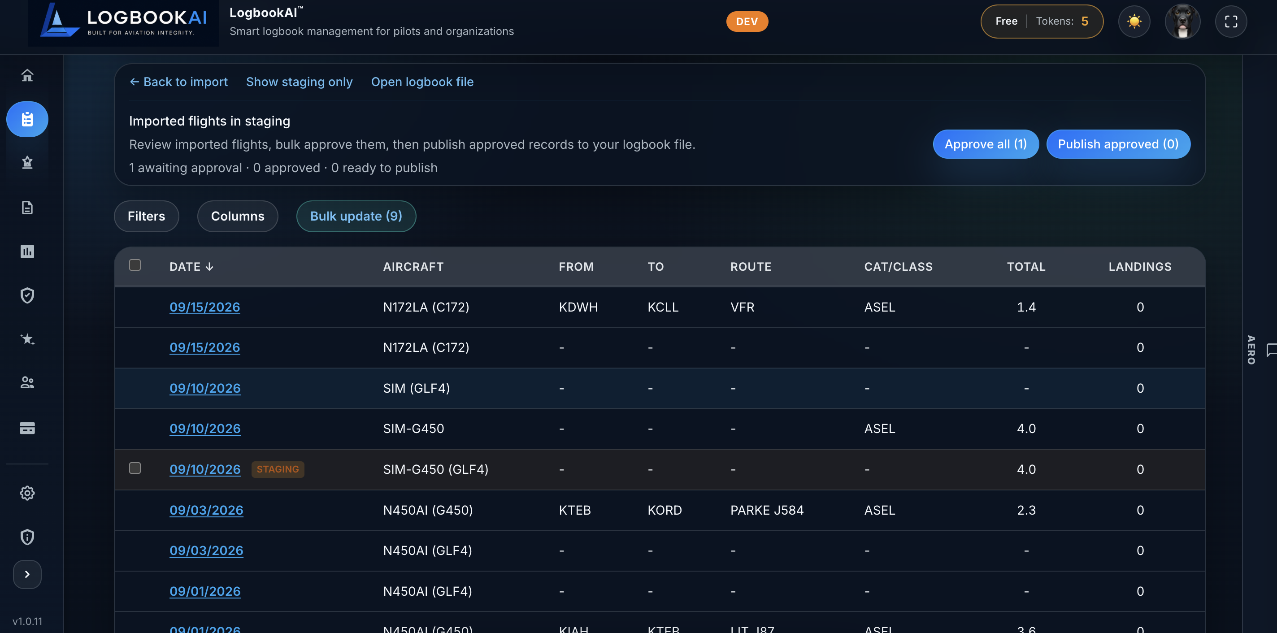Viewport: 1277px width, 633px height.
Task: Click the version v1.0.11 label
Action: coord(27,621)
